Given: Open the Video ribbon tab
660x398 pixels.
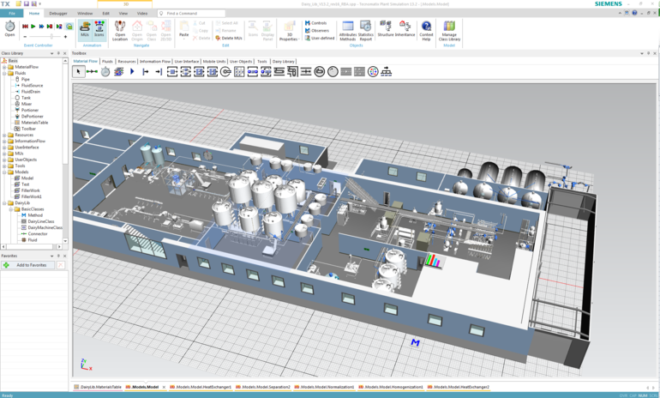Looking at the screenshot, I should coord(142,14).
